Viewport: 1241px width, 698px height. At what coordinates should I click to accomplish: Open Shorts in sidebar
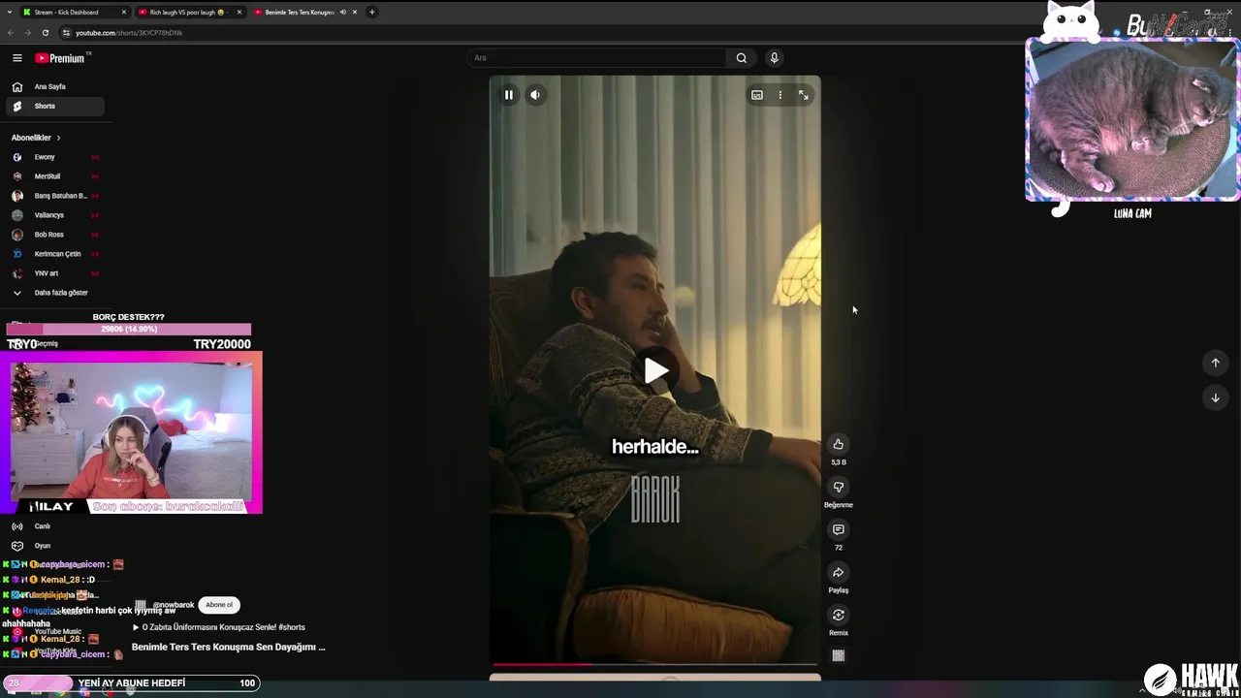(54, 106)
